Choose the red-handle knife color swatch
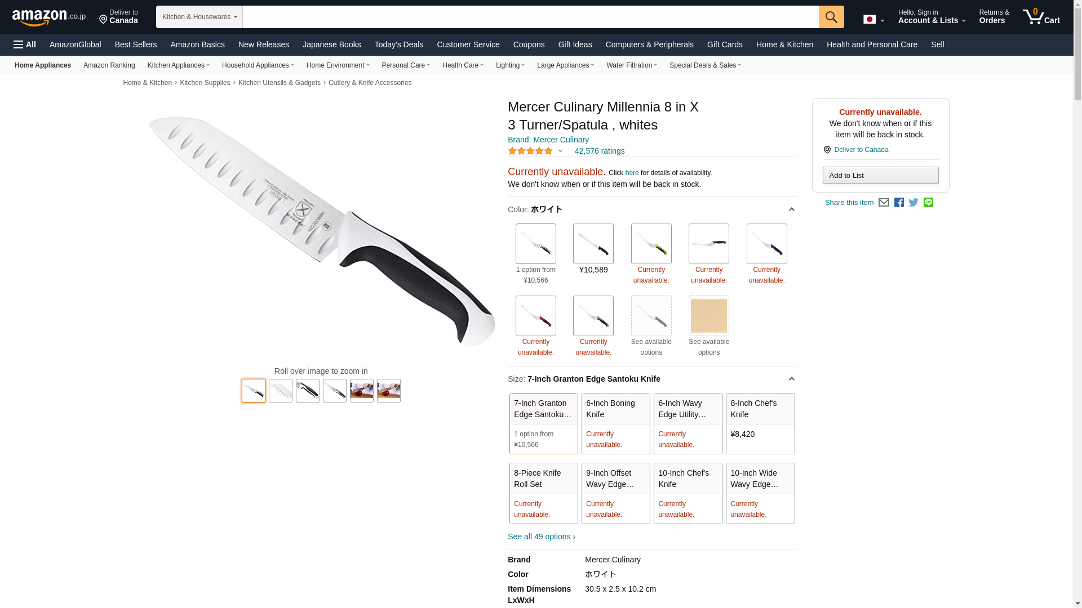 pos(536,316)
